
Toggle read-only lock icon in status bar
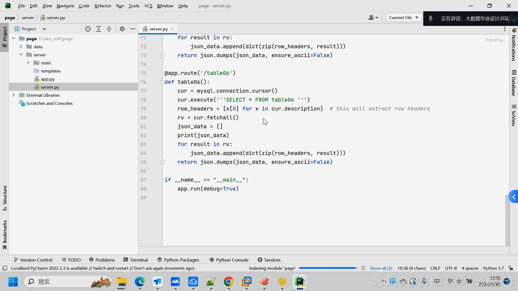pyautogui.click(x=511, y=268)
